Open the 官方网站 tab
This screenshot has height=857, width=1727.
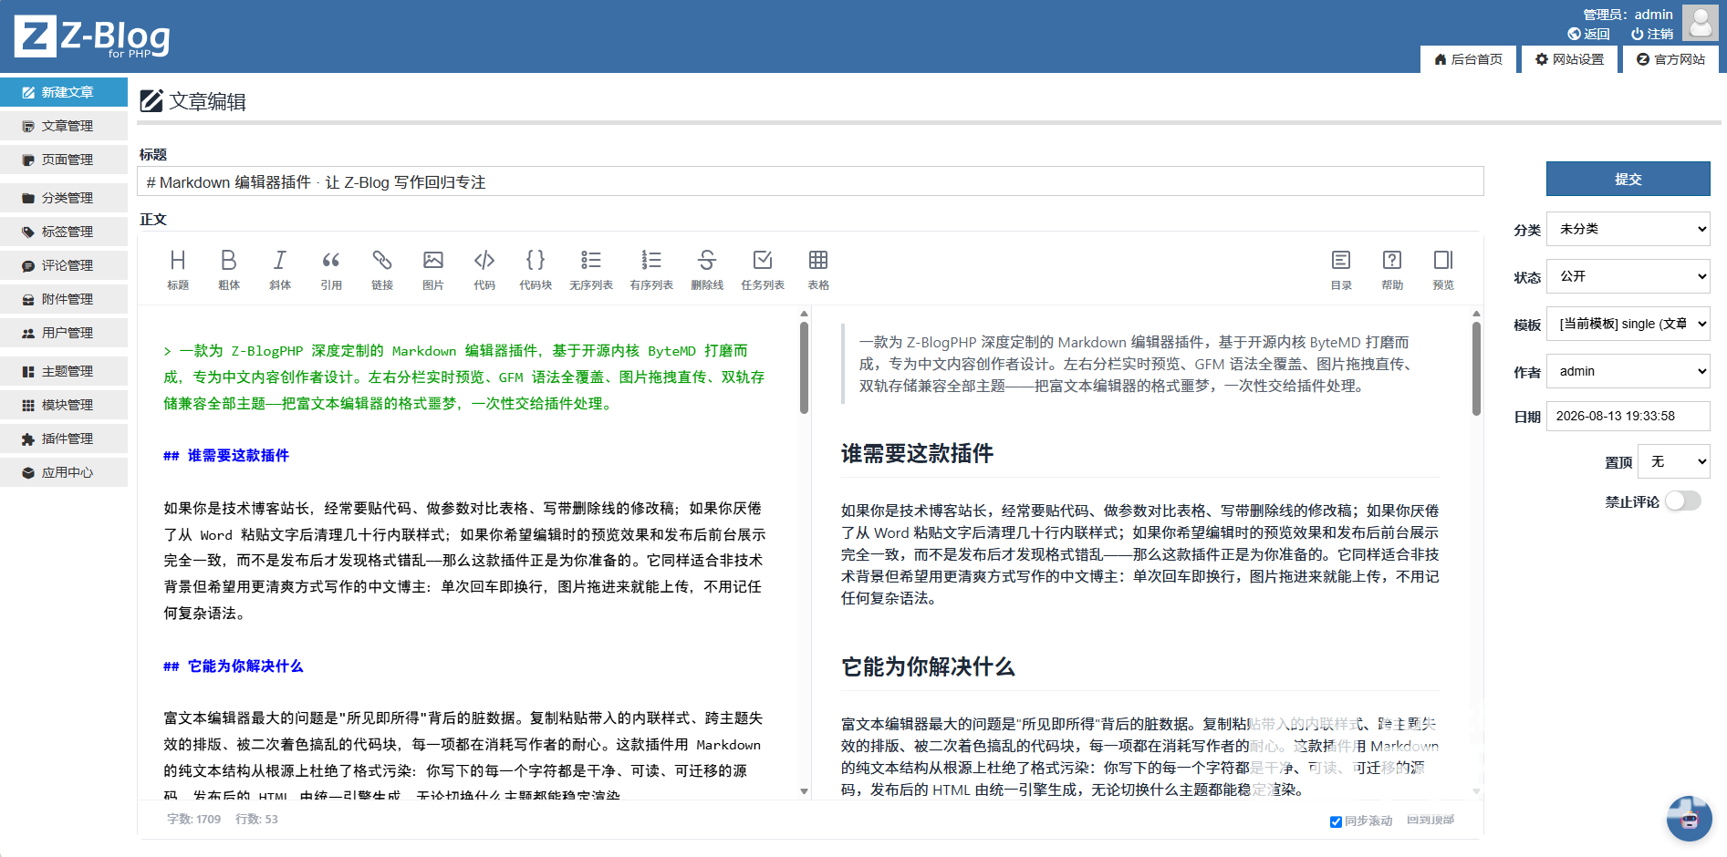click(1670, 59)
